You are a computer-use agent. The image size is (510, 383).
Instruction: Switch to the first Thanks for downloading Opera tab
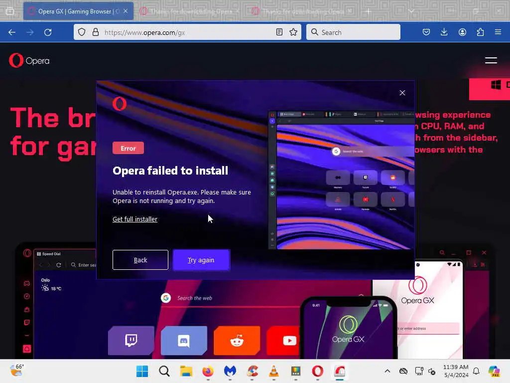pos(190,11)
